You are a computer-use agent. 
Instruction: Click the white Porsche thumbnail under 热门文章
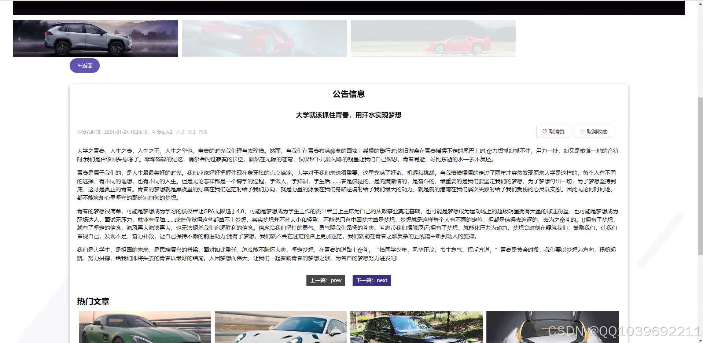280,327
